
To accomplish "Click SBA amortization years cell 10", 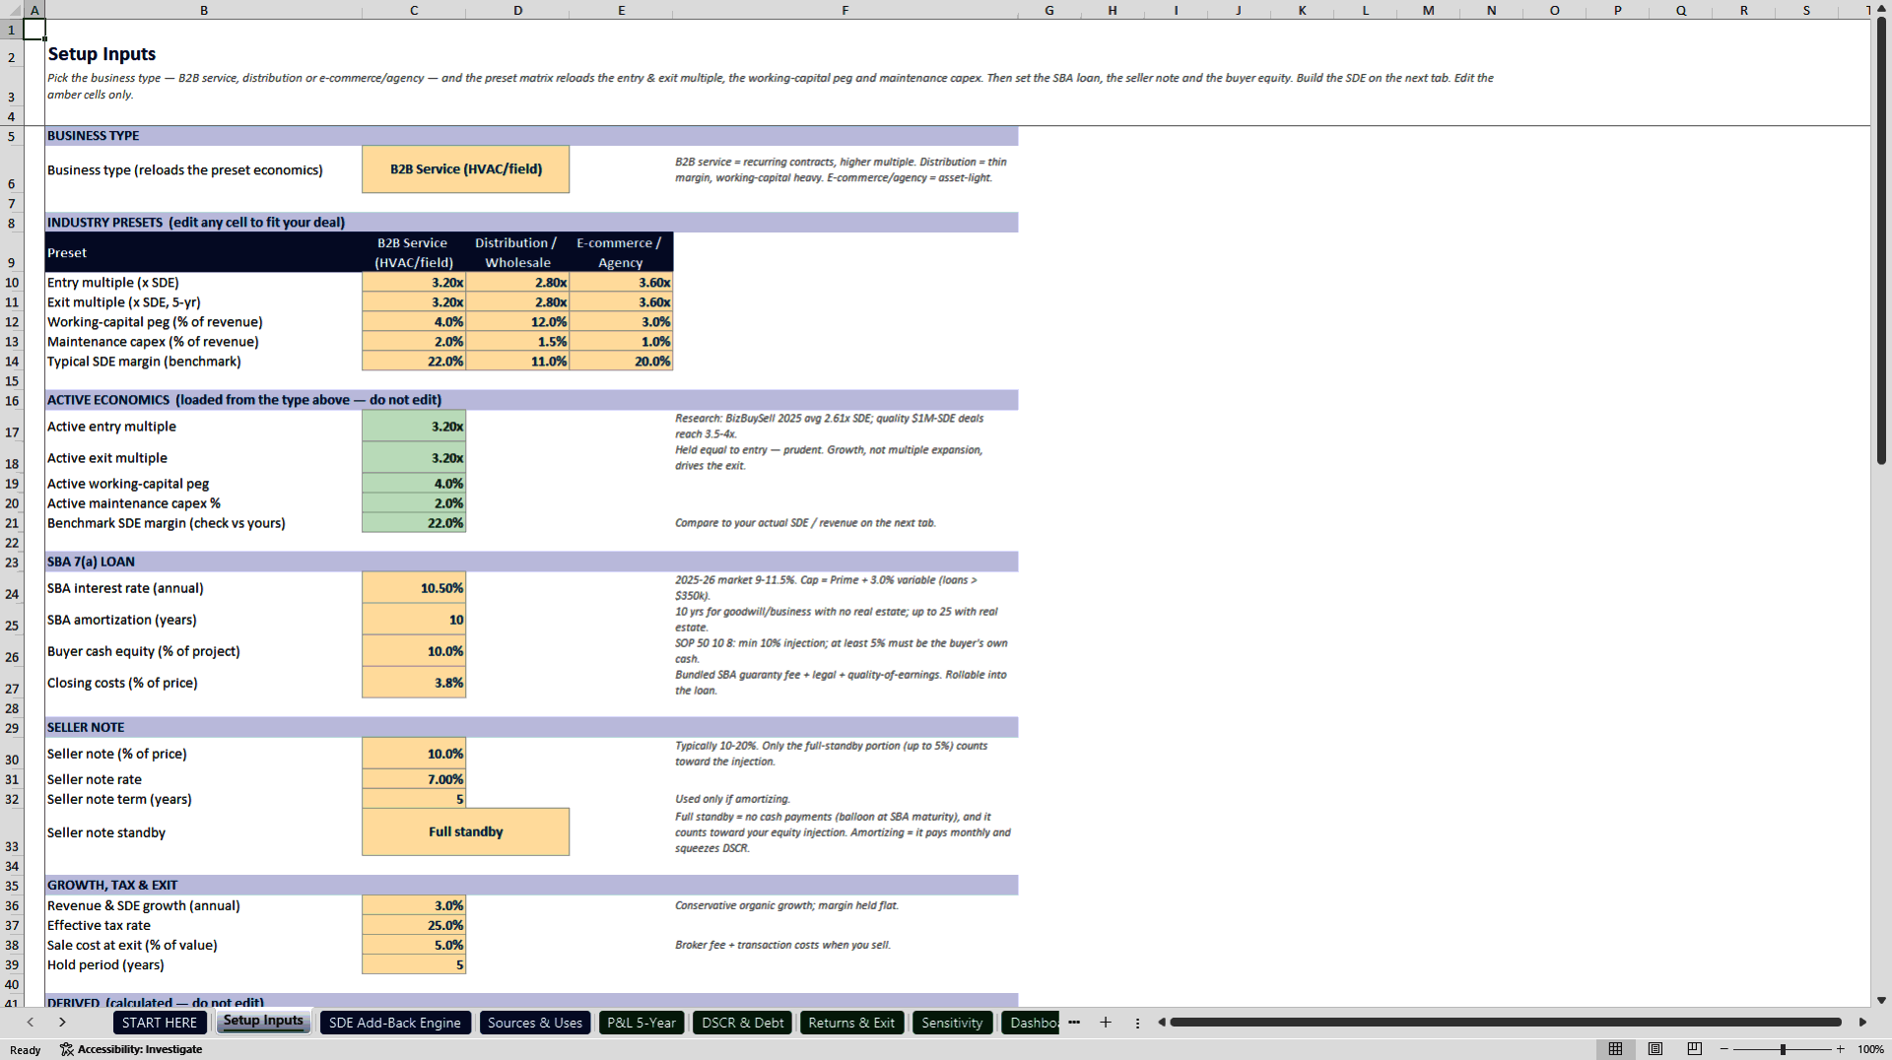I will [x=414, y=620].
